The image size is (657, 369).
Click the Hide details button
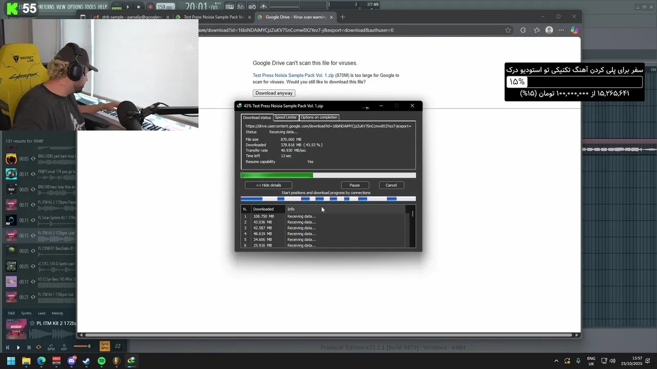click(268, 185)
